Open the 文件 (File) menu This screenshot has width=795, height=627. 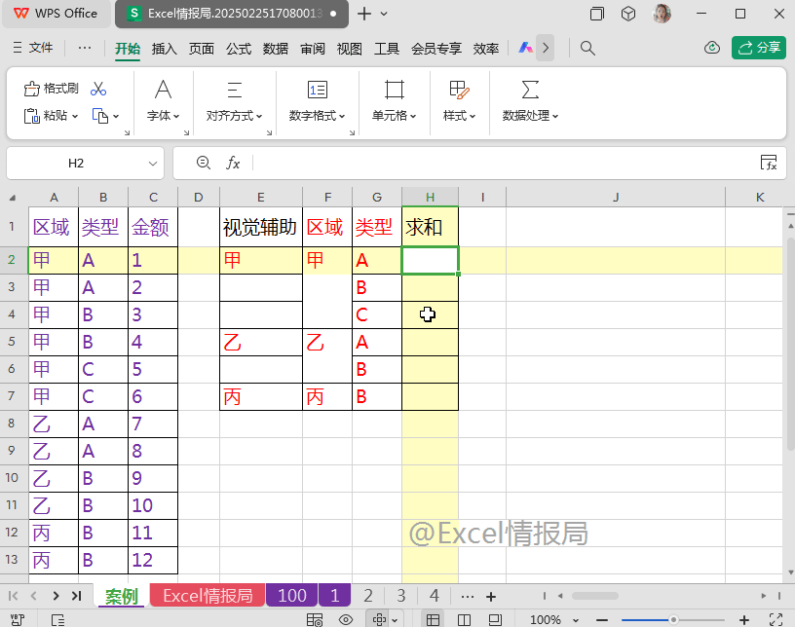(32, 48)
